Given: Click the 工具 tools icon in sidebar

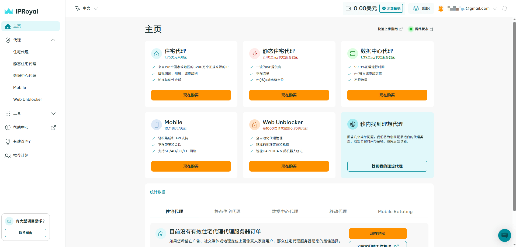Looking at the screenshot, I should tap(8, 113).
